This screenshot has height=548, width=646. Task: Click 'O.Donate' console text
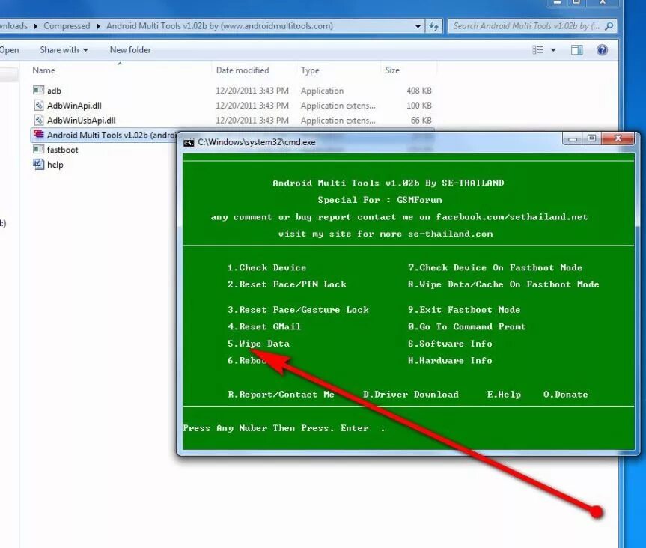pos(565,395)
